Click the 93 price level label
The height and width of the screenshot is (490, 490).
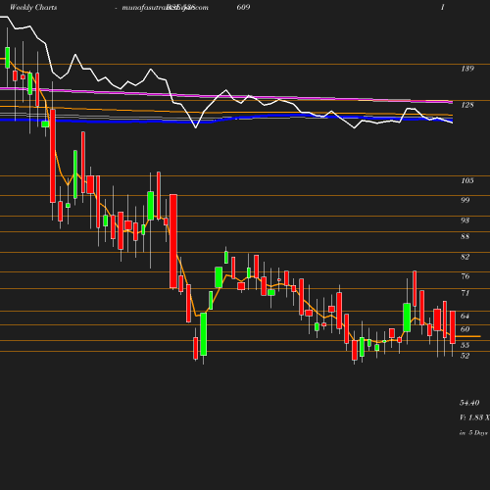(465, 220)
